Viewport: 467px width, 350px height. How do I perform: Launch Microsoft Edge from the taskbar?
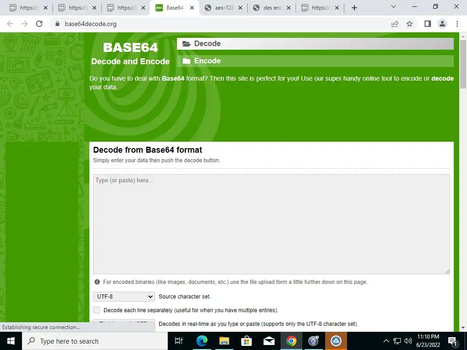(x=202, y=341)
